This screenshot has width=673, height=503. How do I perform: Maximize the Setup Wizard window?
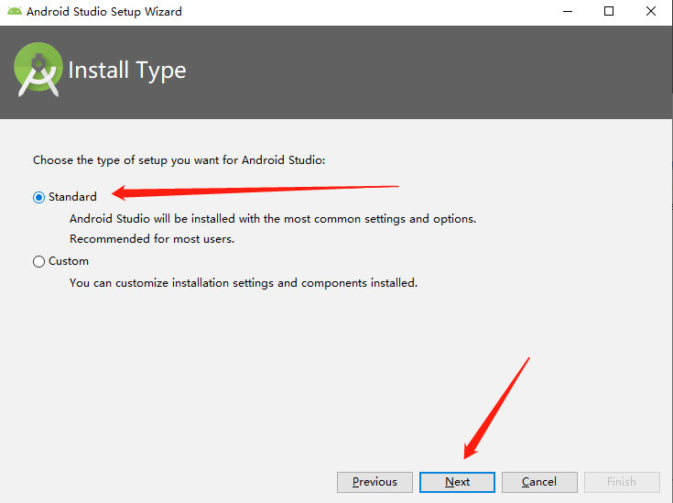coord(609,12)
